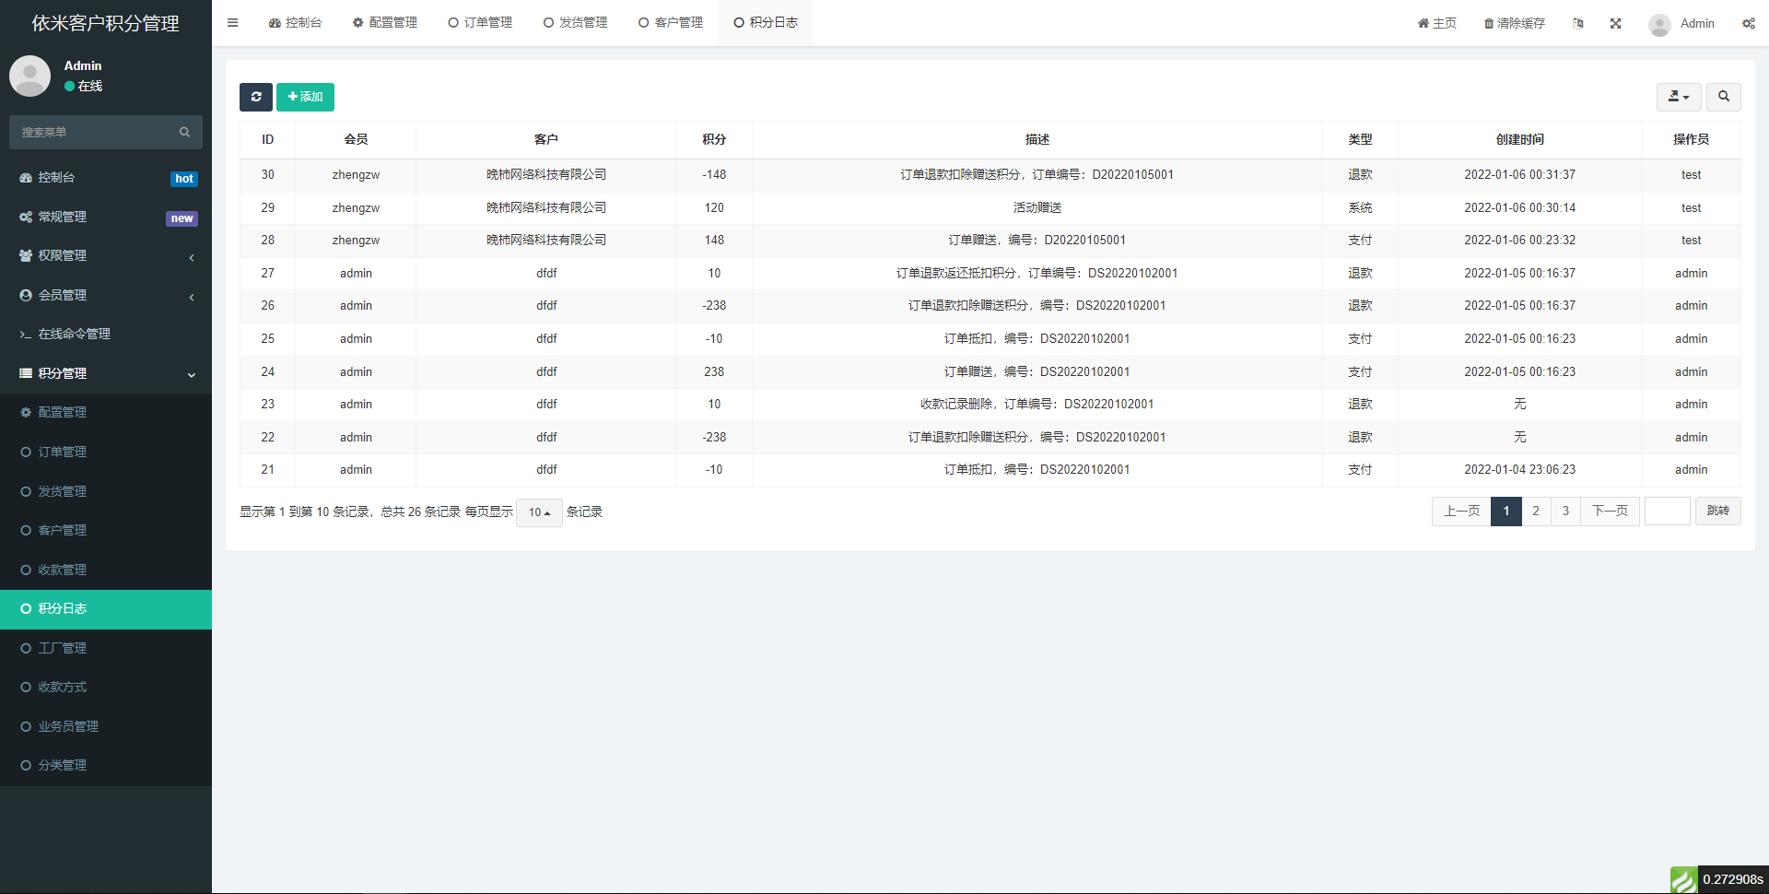Click the search menu magnifier icon
The image size is (1769, 894).
tap(184, 133)
